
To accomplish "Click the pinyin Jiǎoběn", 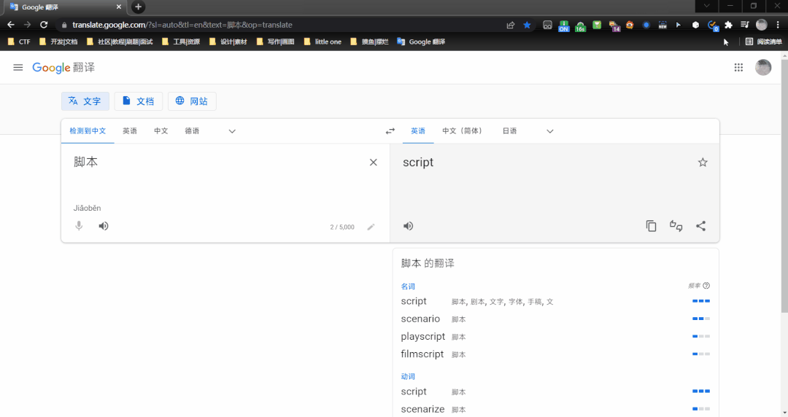I will [x=87, y=208].
